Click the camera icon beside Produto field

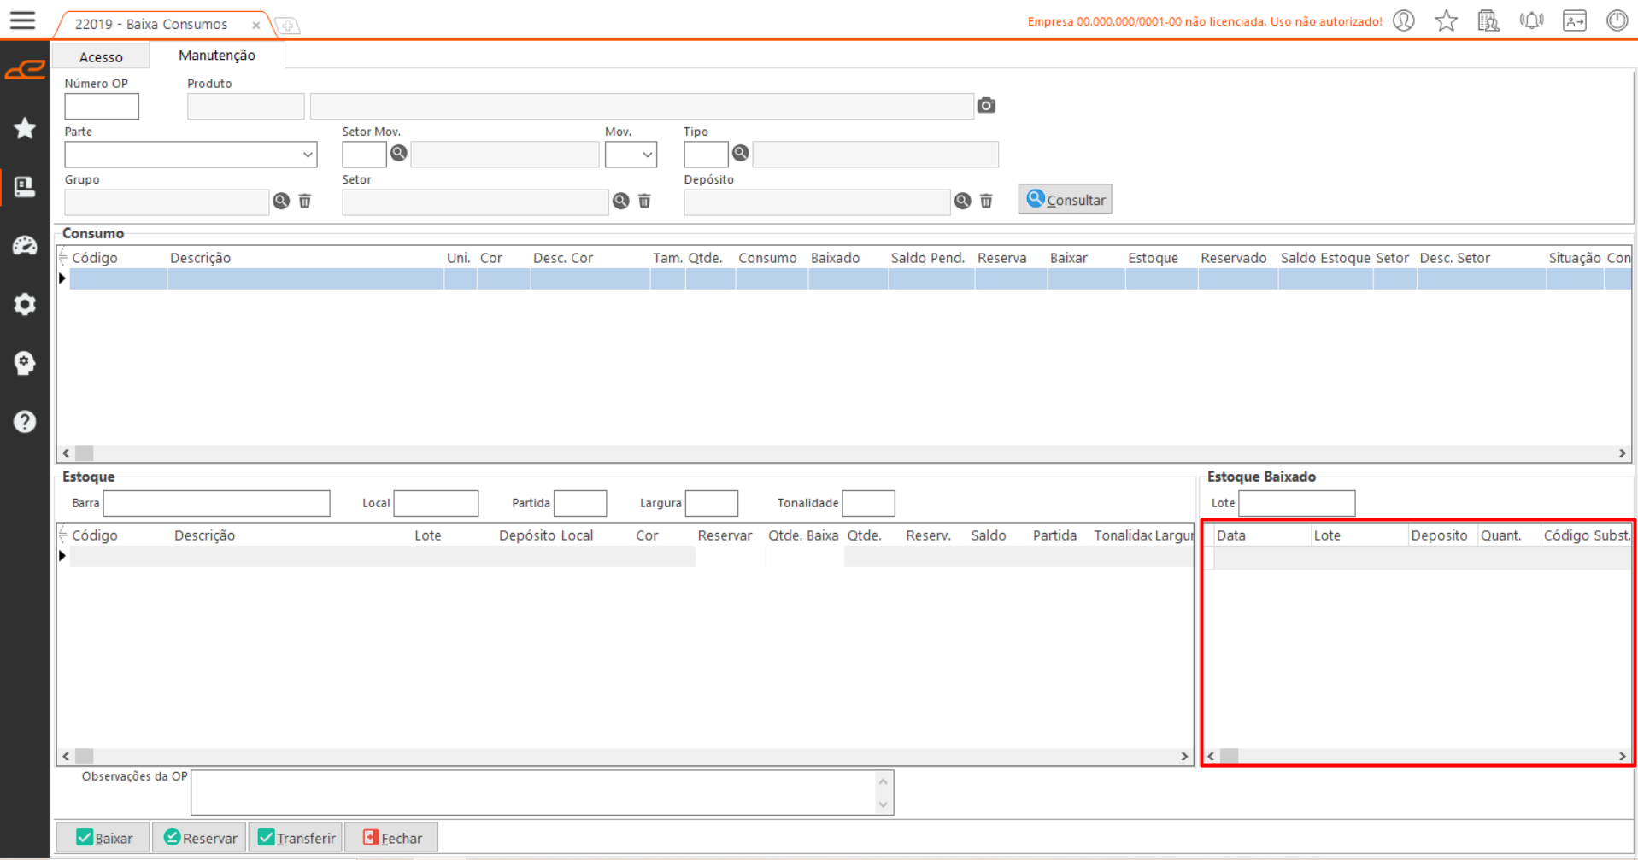point(986,105)
